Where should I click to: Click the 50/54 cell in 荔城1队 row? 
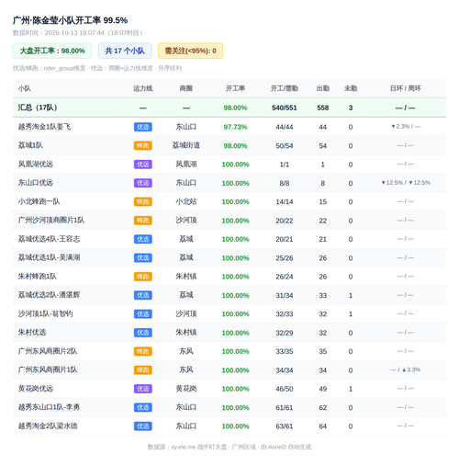(285, 145)
